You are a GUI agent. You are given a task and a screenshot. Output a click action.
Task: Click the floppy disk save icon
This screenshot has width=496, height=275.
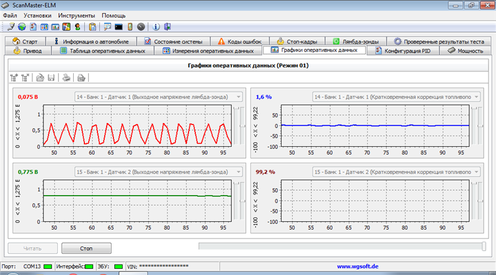tap(51, 77)
